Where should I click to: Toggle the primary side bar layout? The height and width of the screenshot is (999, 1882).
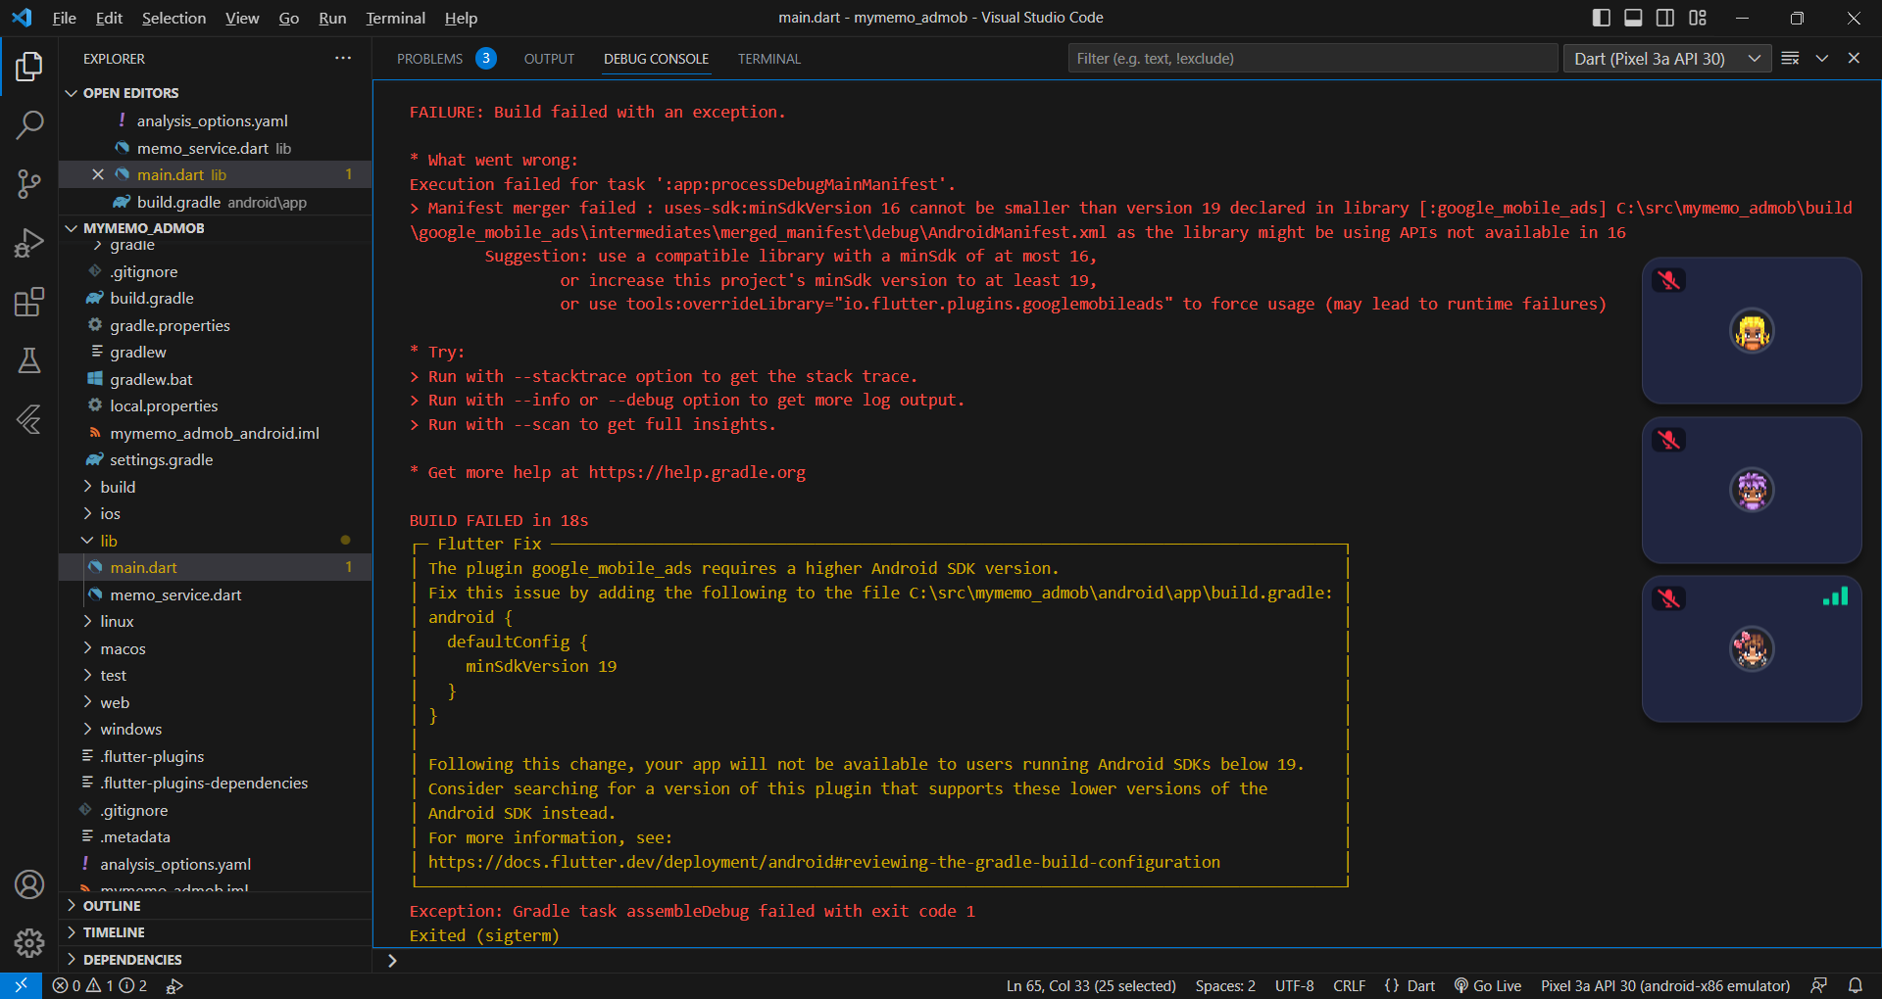point(1602,18)
